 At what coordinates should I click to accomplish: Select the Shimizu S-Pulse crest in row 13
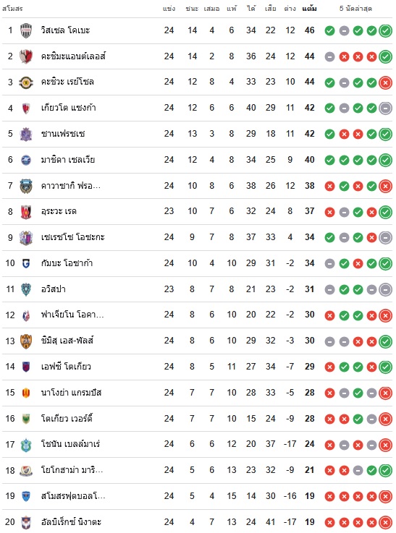[26, 341]
